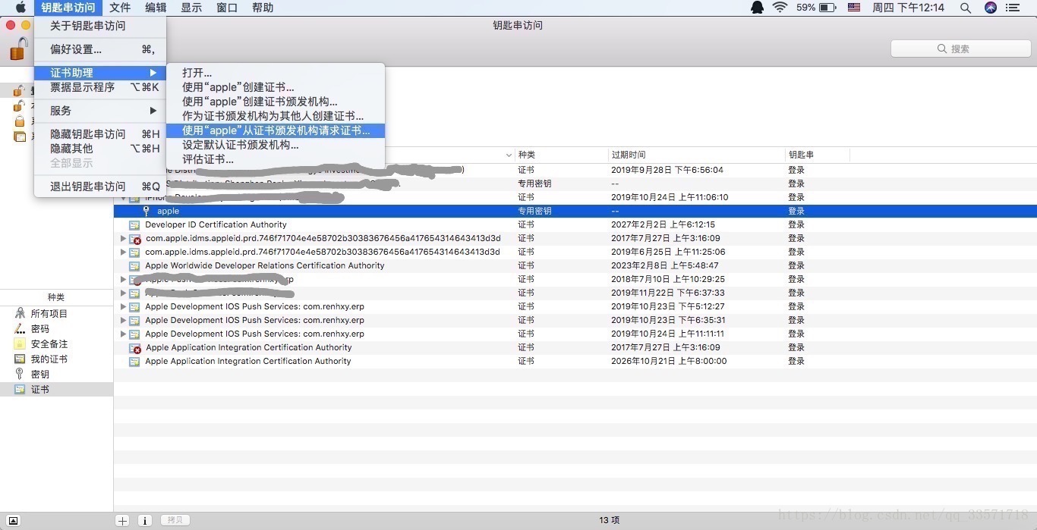Choose 偏好设置… menu item
Viewport: 1037px width, 530px height.
click(100, 49)
